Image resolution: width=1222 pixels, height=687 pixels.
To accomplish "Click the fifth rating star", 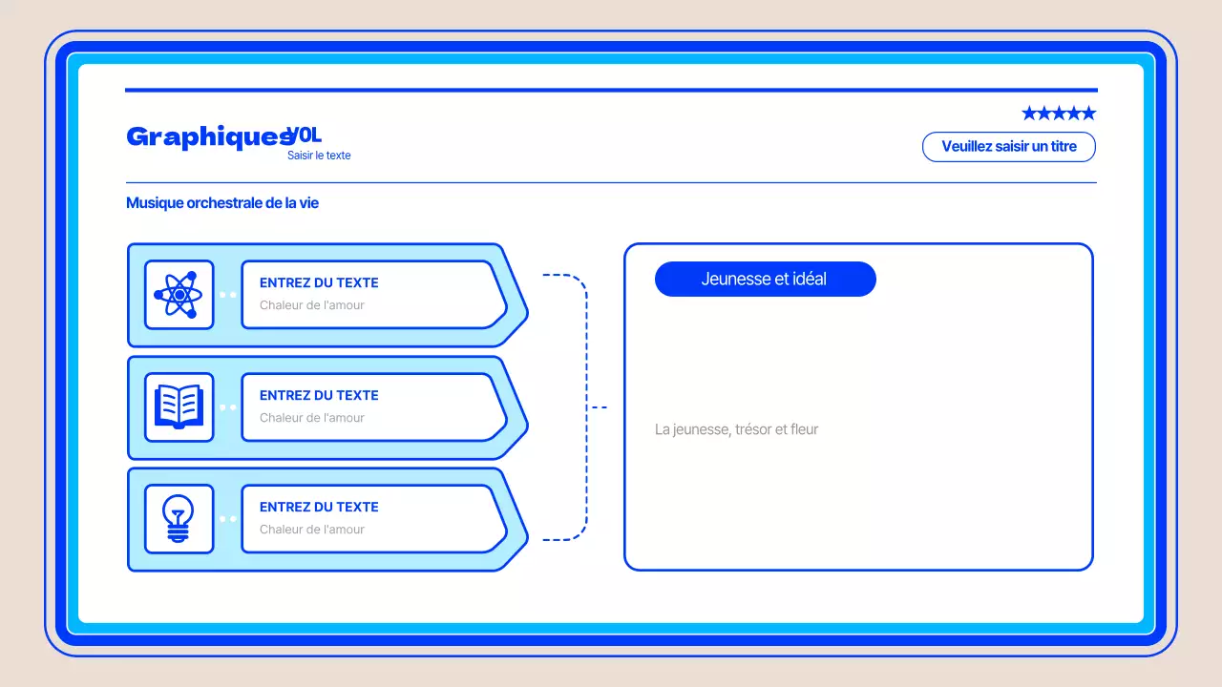I will coord(1089,112).
